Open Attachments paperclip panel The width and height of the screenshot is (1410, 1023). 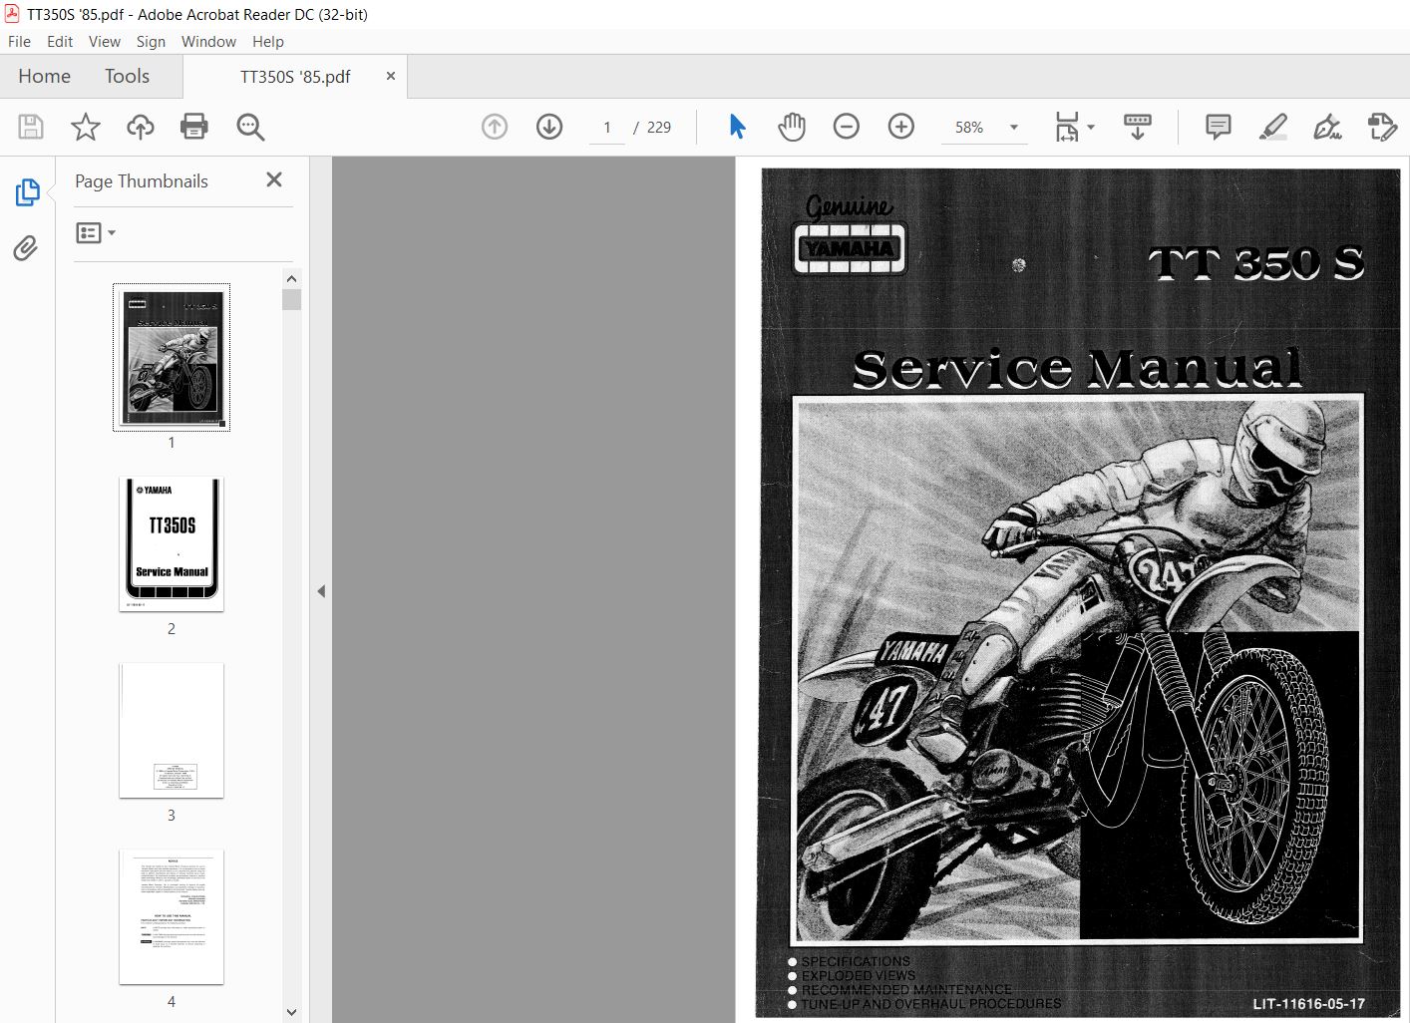(26, 247)
